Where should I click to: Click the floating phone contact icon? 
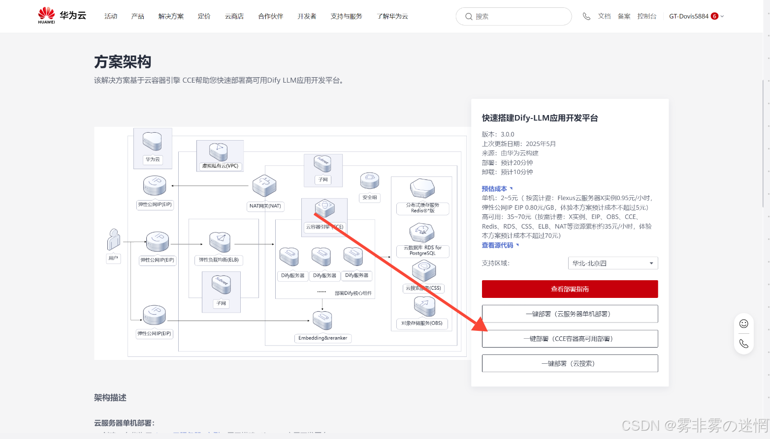pos(743,344)
